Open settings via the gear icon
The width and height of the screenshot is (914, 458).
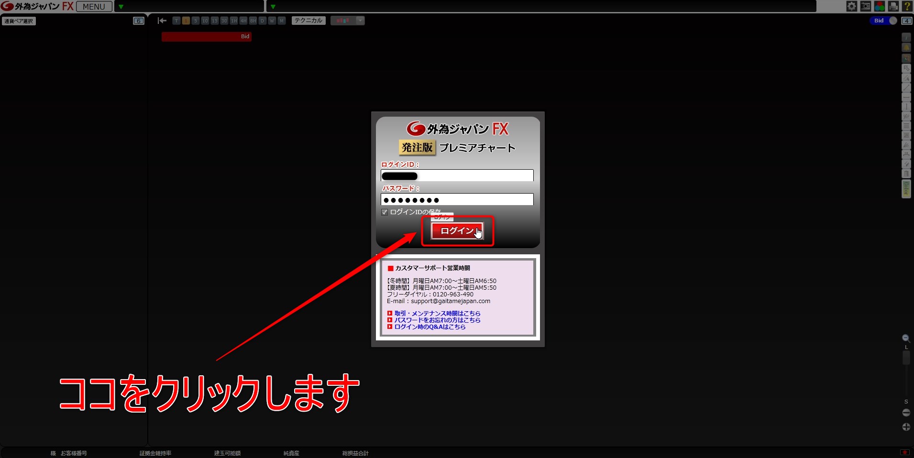pyautogui.click(x=852, y=6)
